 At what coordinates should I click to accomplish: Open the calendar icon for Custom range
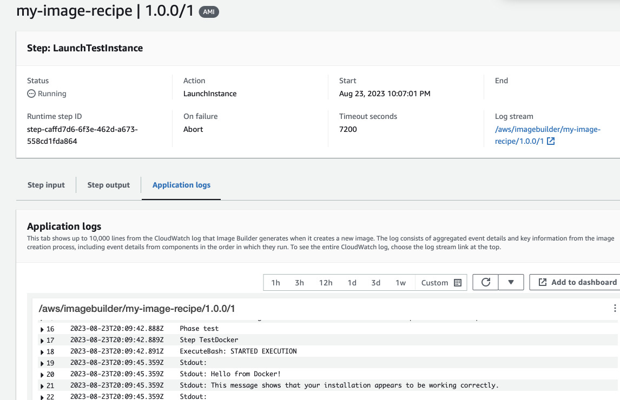(x=458, y=283)
